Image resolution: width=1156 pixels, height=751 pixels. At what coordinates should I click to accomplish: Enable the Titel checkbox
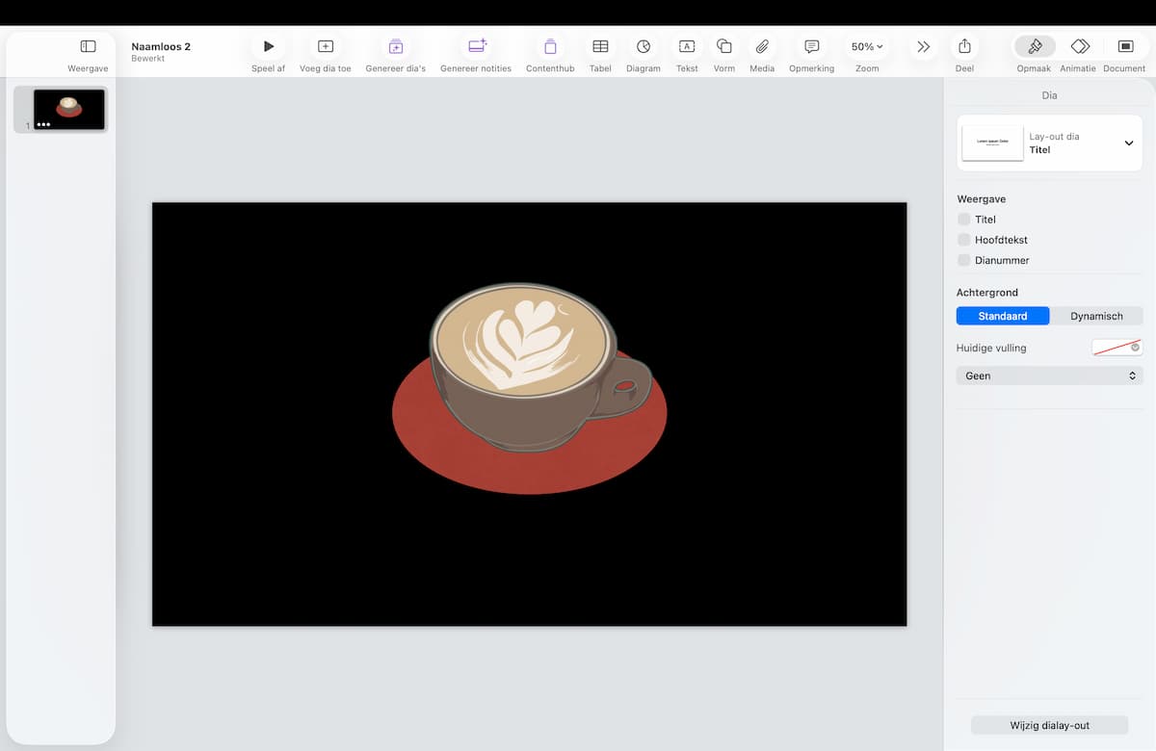pos(964,220)
